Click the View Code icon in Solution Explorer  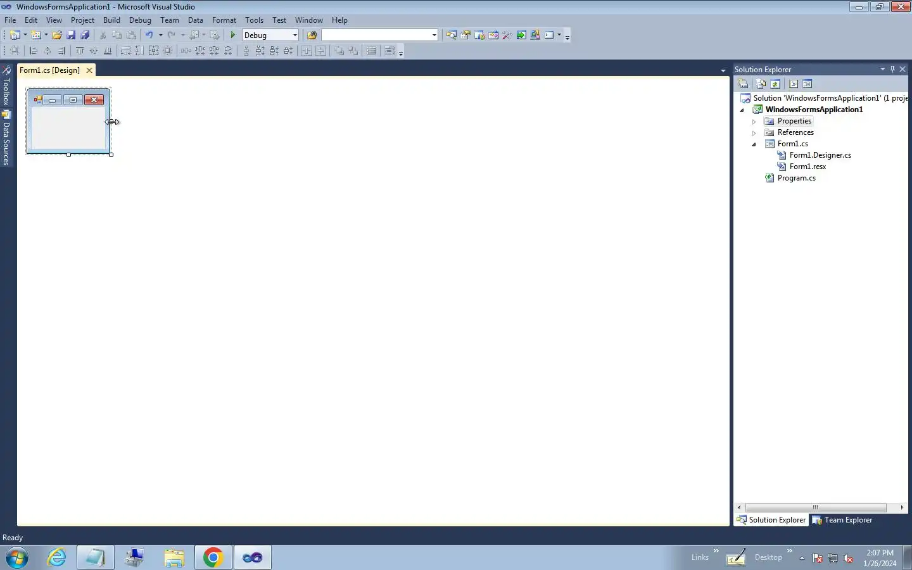(793, 84)
